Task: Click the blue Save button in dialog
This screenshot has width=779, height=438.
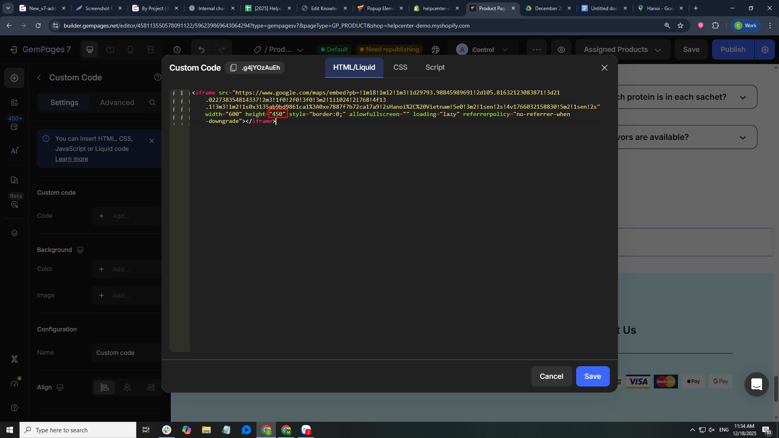Action: 592,376
